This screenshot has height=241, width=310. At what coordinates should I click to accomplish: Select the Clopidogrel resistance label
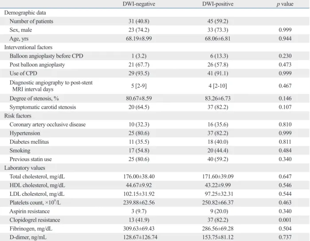(35, 220)
